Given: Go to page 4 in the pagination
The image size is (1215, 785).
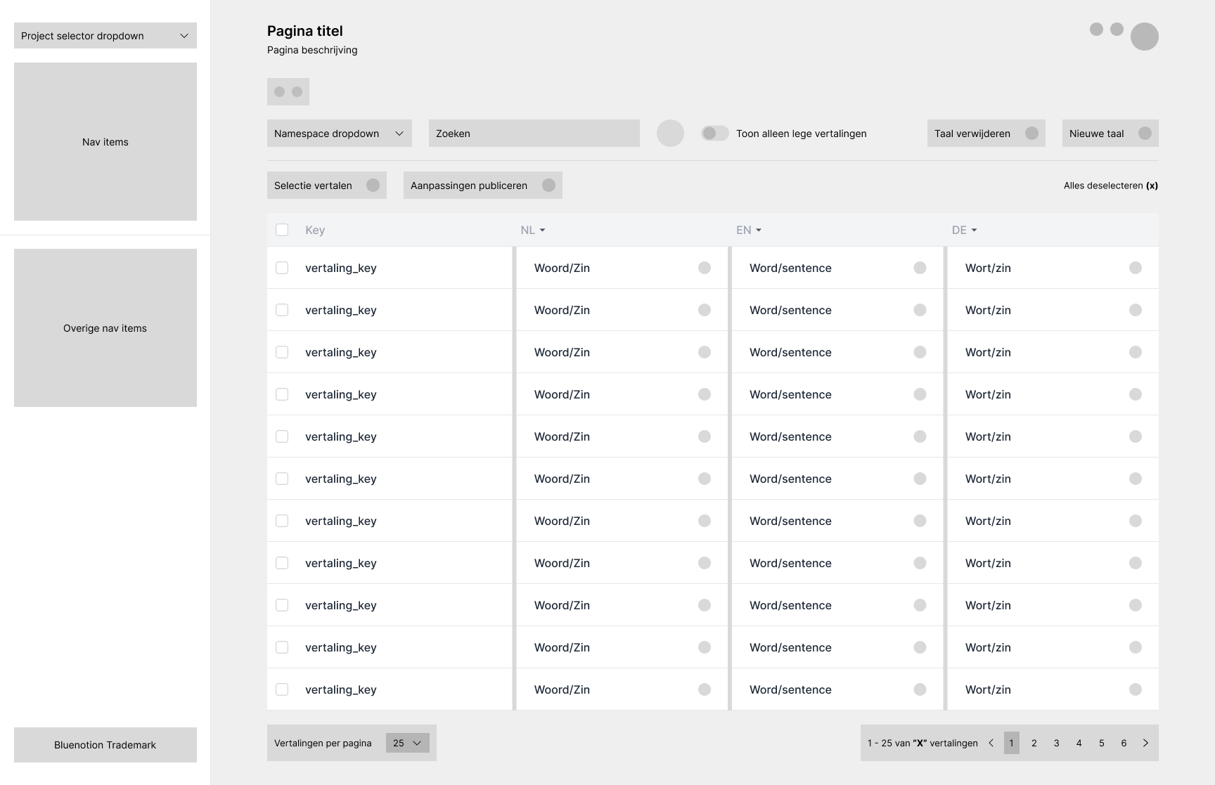Looking at the screenshot, I should tap(1079, 742).
